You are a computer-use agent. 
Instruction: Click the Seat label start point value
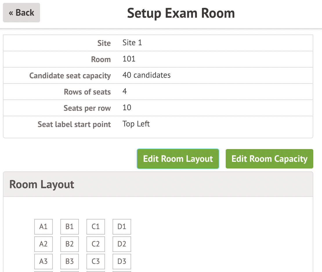136,124
